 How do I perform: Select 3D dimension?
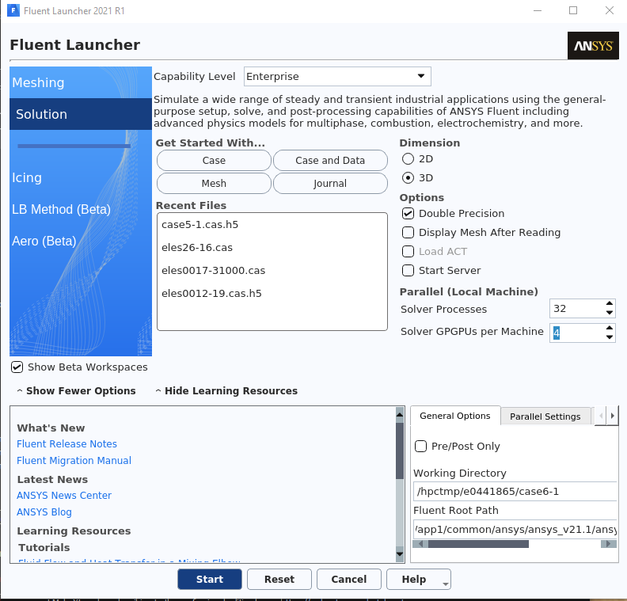(x=408, y=177)
